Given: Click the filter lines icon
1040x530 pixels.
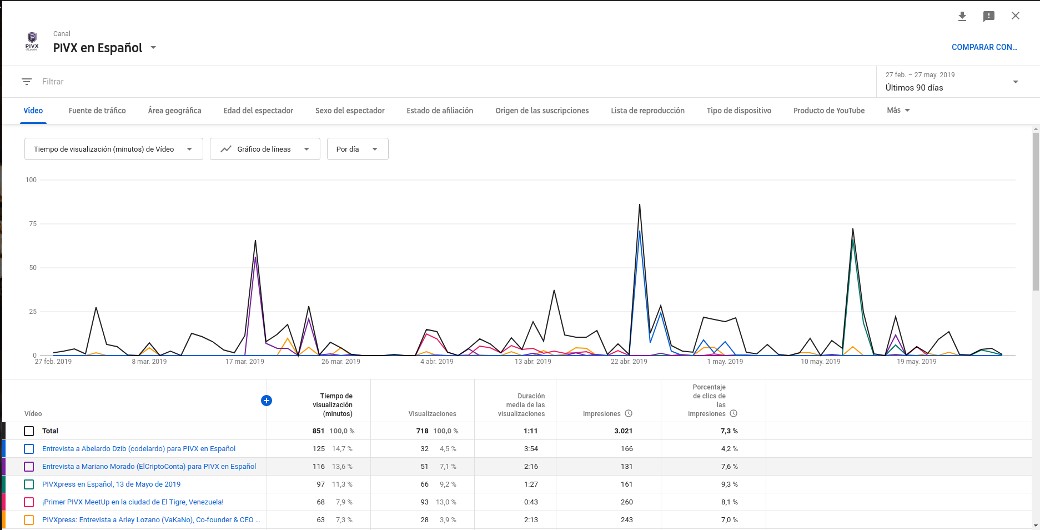Looking at the screenshot, I should [x=27, y=82].
